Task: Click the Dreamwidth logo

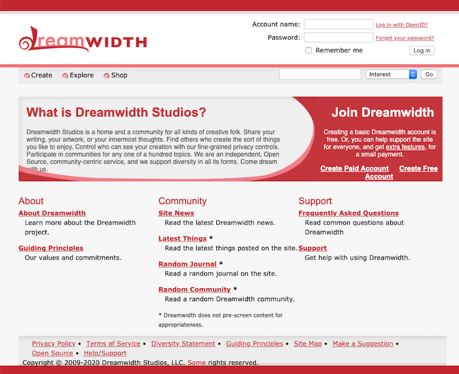Action: pyautogui.click(x=83, y=40)
